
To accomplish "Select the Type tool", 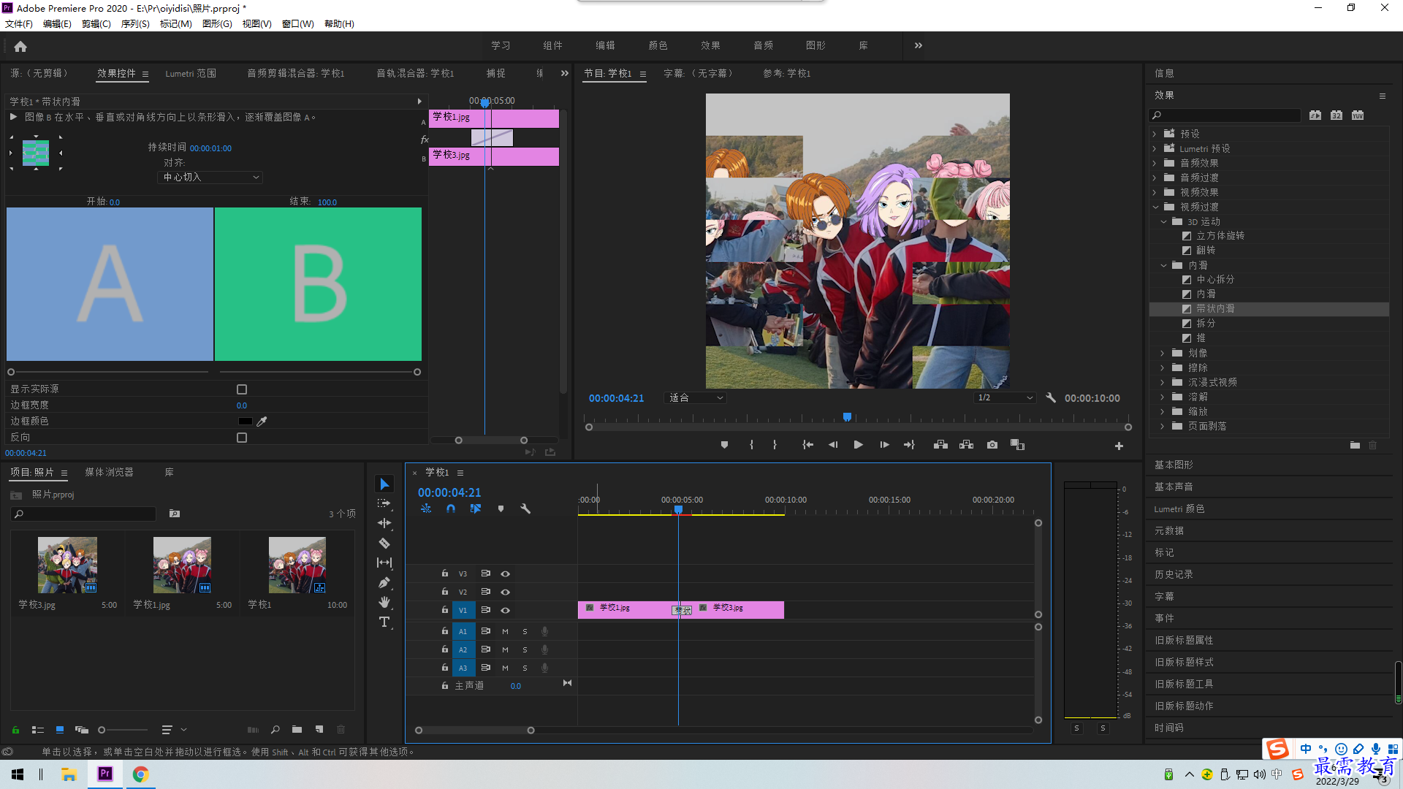I will pyautogui.click(x=384, y=622).
